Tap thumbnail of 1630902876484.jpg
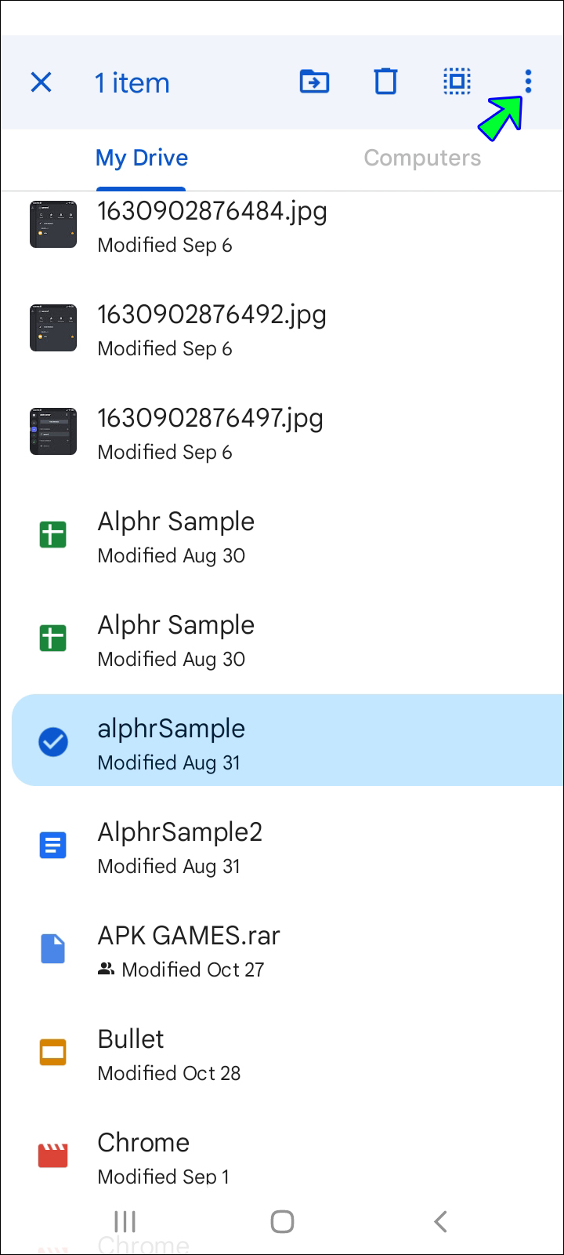Viewport: 564px width, 1255px height. 53,224
